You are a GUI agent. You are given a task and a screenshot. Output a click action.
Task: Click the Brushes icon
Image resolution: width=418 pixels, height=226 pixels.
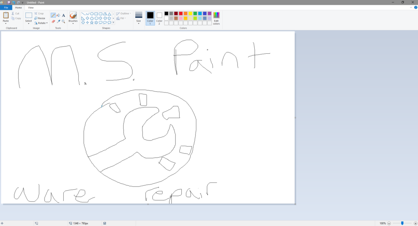click(73, 15)
